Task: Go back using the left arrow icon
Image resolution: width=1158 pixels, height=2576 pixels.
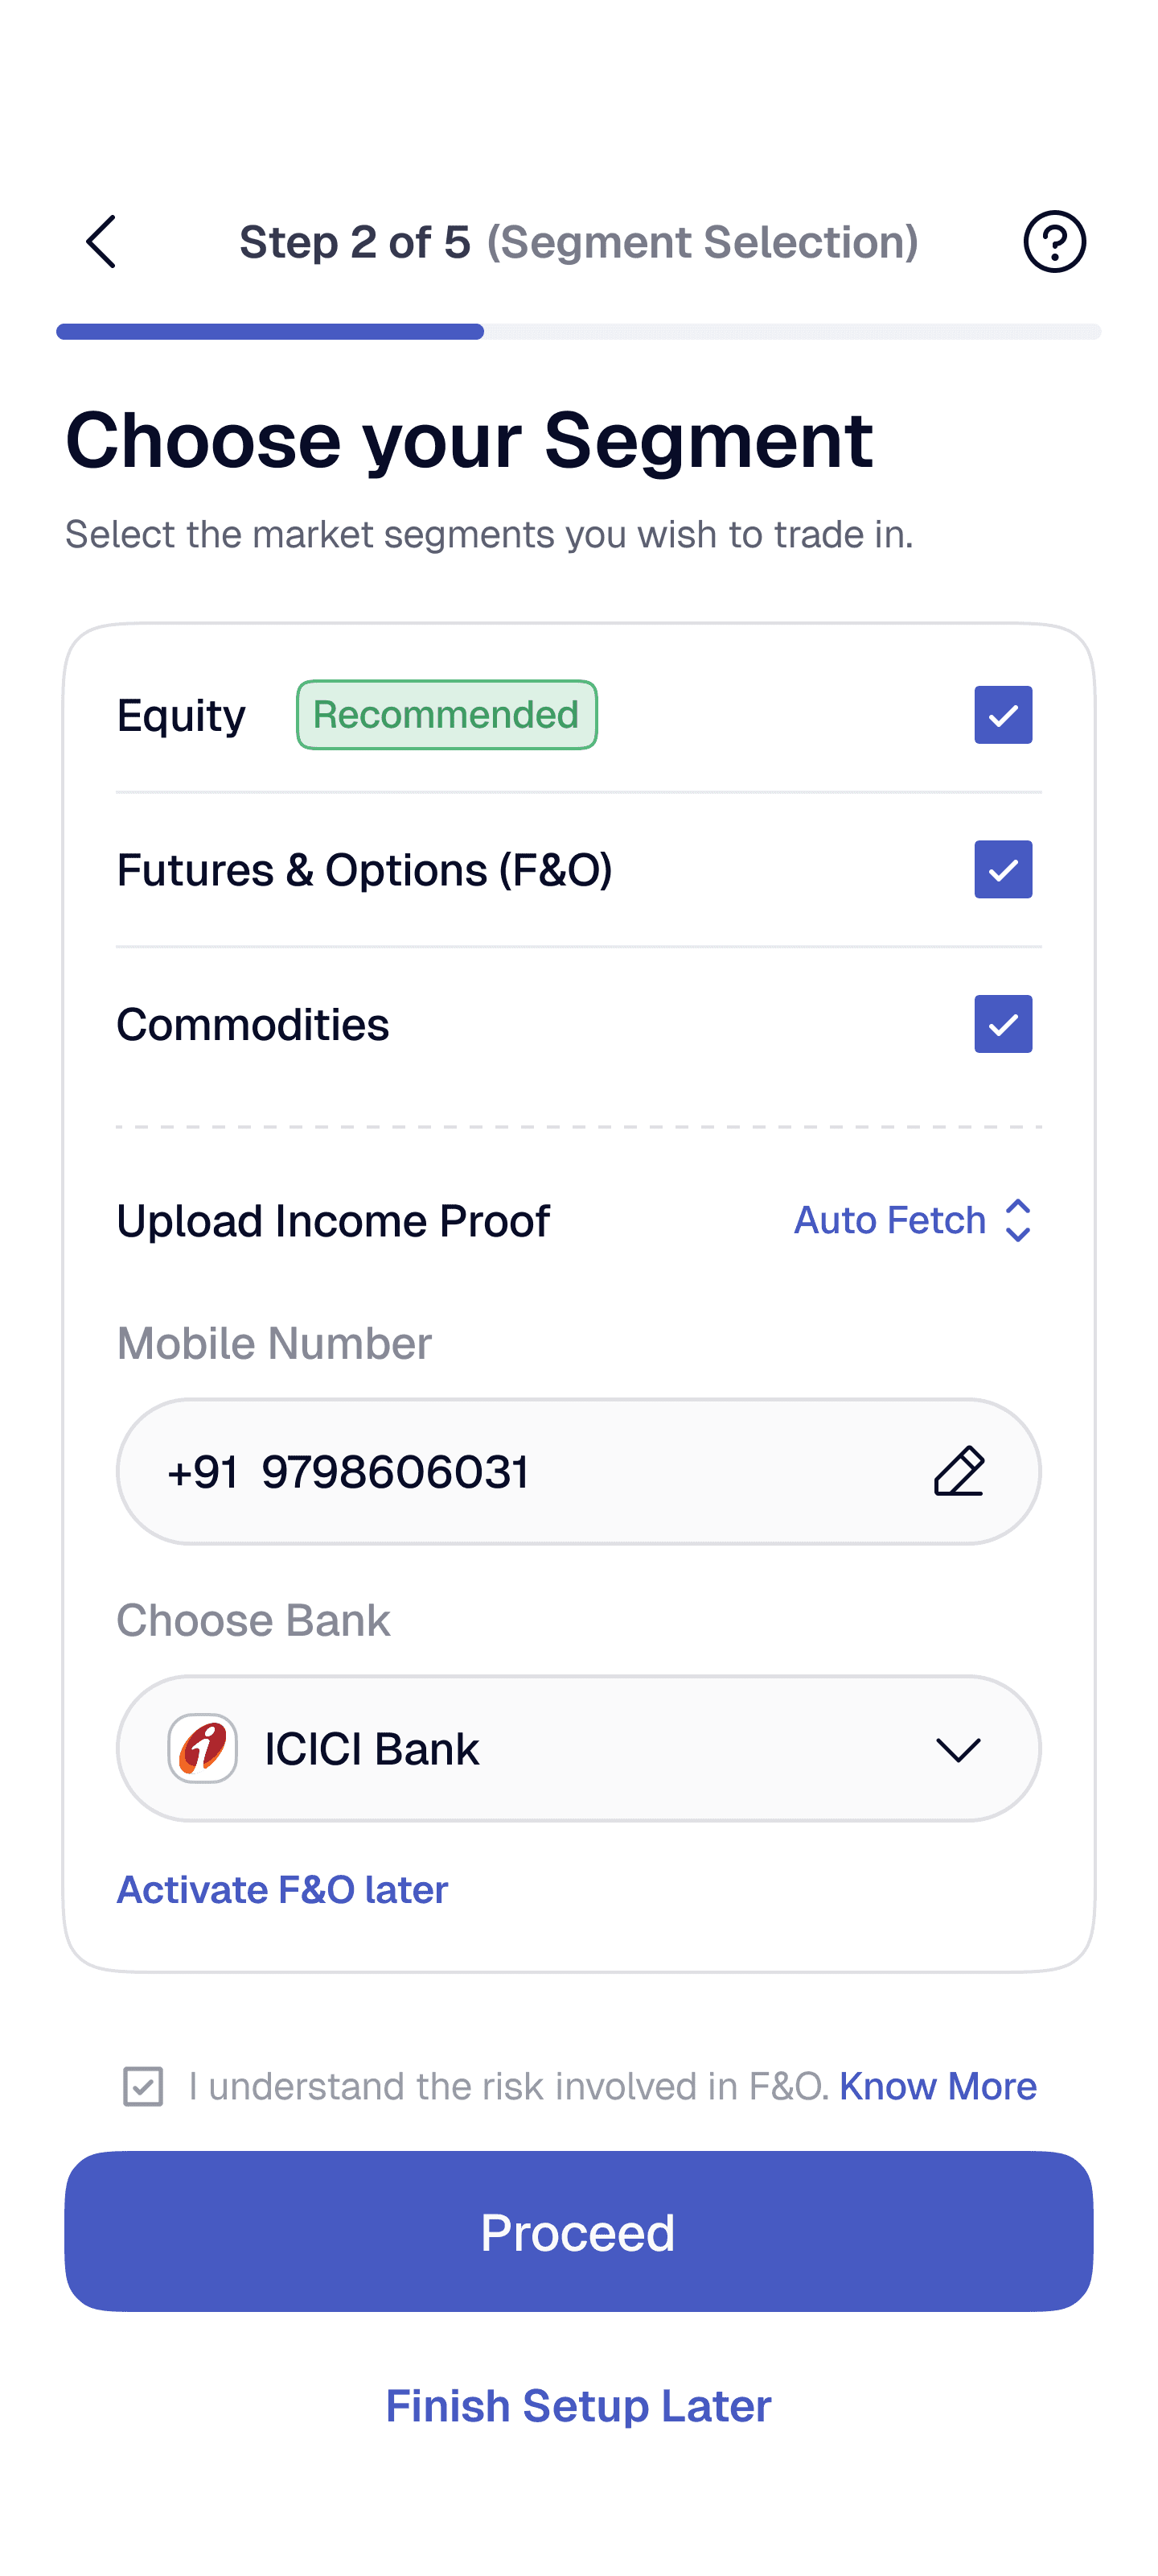Action: pyautogui.click(x=101, y=241)
